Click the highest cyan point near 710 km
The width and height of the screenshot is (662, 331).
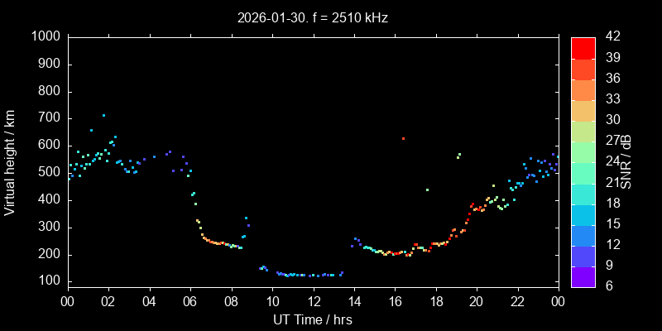pyautogui.click(x=103, y=115)
